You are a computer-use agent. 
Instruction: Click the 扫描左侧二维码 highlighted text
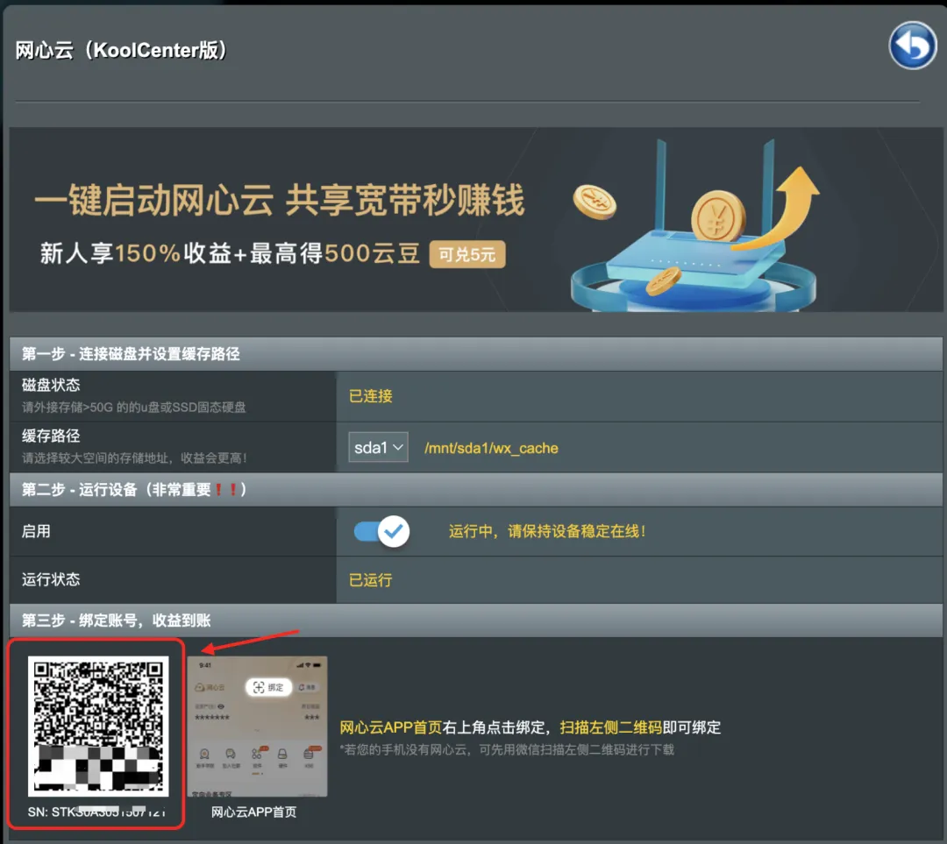(x=611, y=727)
